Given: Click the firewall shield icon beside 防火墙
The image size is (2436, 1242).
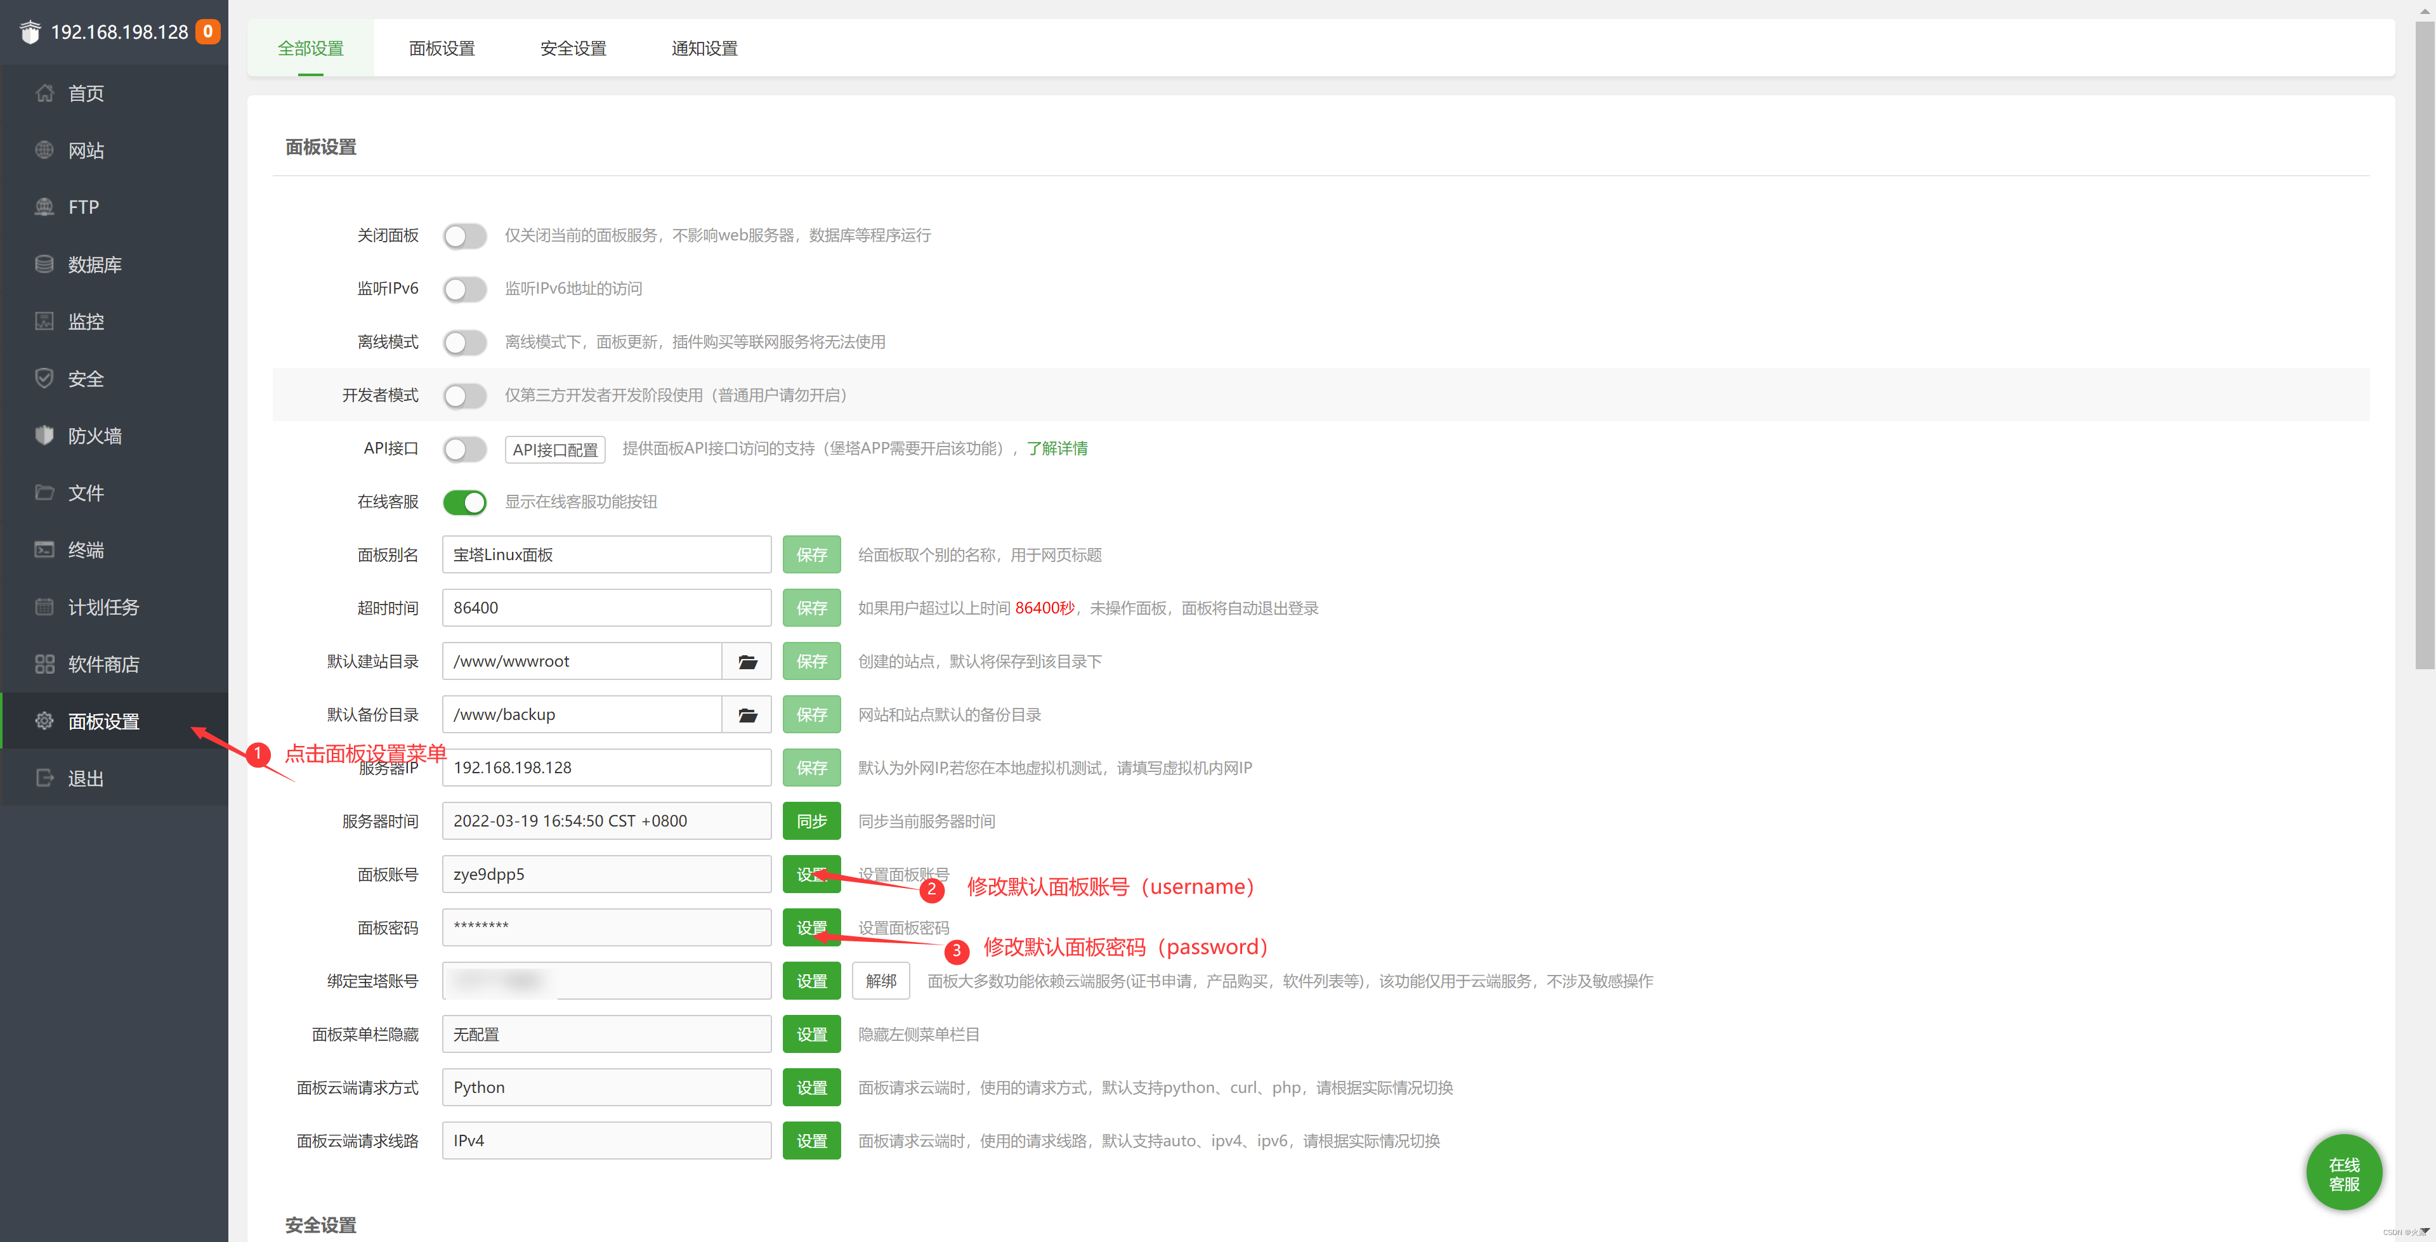Looking at the screenshot, I should (44, 435).
